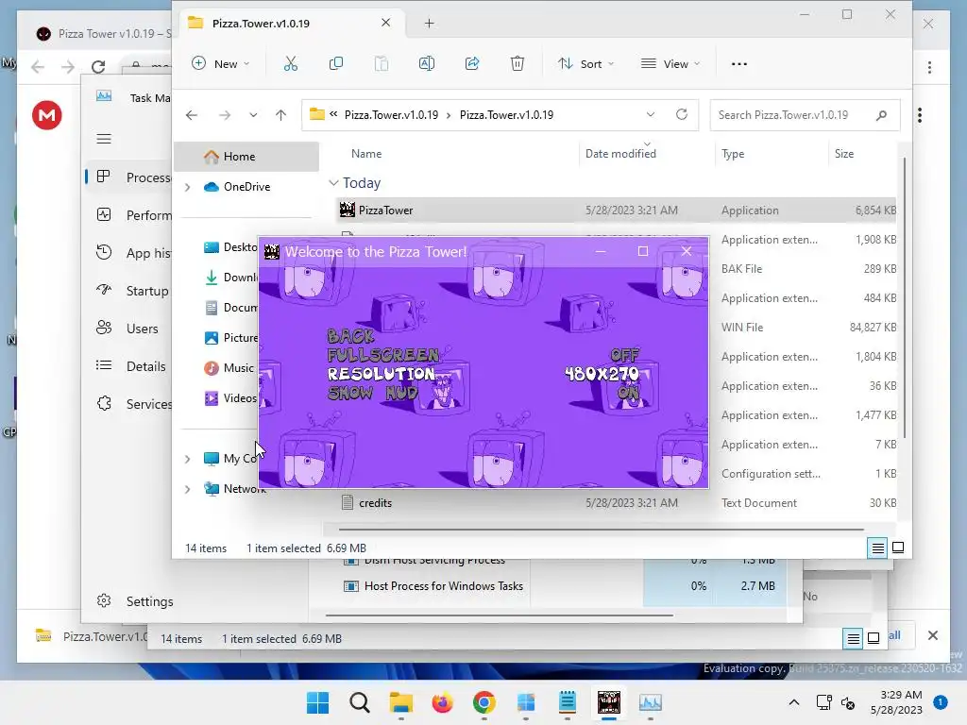Collapse the Today group in file list

333,183
